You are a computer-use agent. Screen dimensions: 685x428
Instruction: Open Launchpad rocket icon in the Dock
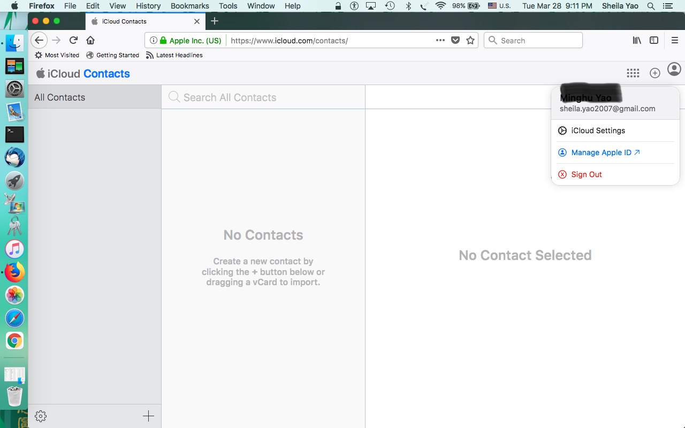coord(15,180)
